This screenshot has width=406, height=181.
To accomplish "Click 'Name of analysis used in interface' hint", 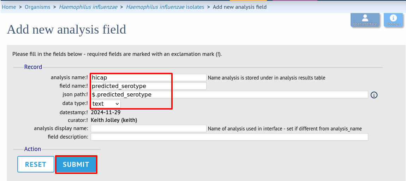I will (x=285, y=129).
